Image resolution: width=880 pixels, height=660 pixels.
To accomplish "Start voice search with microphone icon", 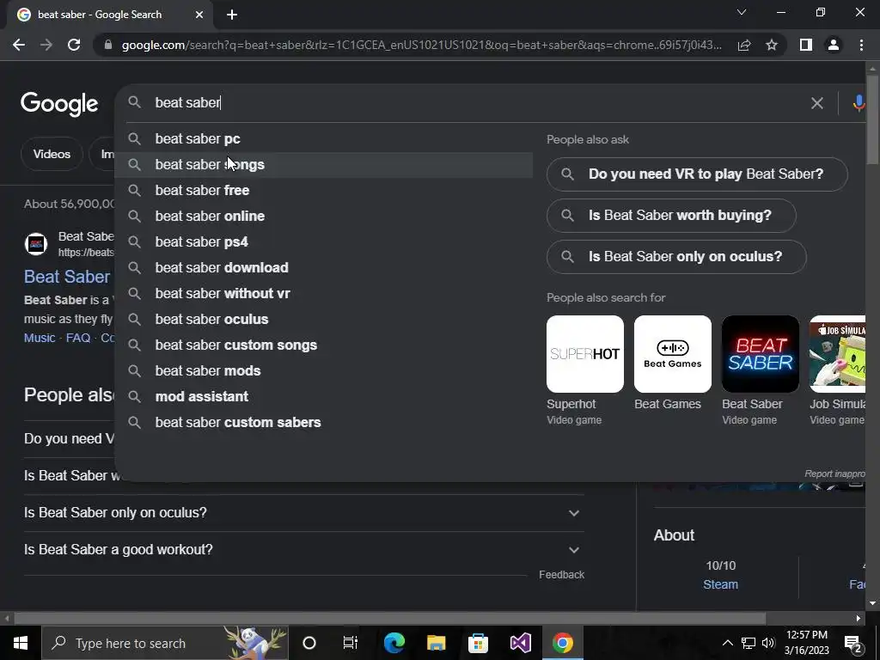I will [859, 103].
